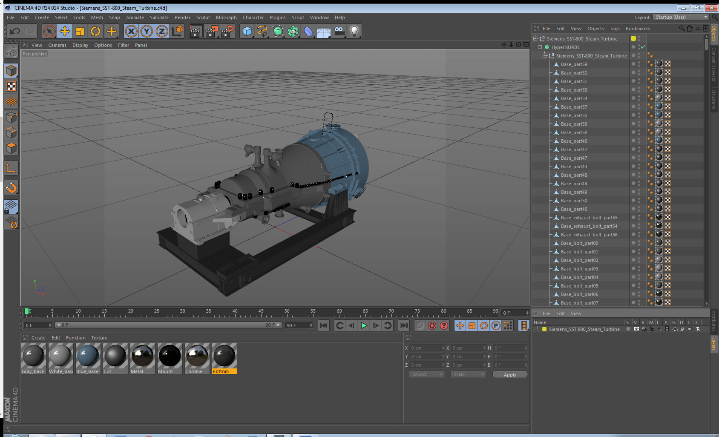Open the viewport Display menu

pos(80,45)
